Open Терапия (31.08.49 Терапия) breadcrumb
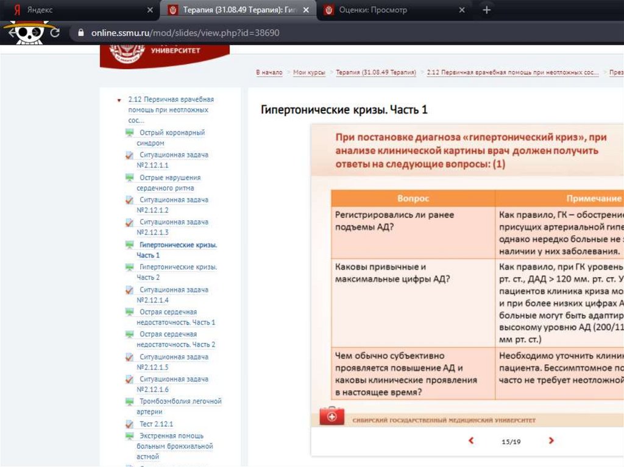624x467 pixels. tap(375, 72)
